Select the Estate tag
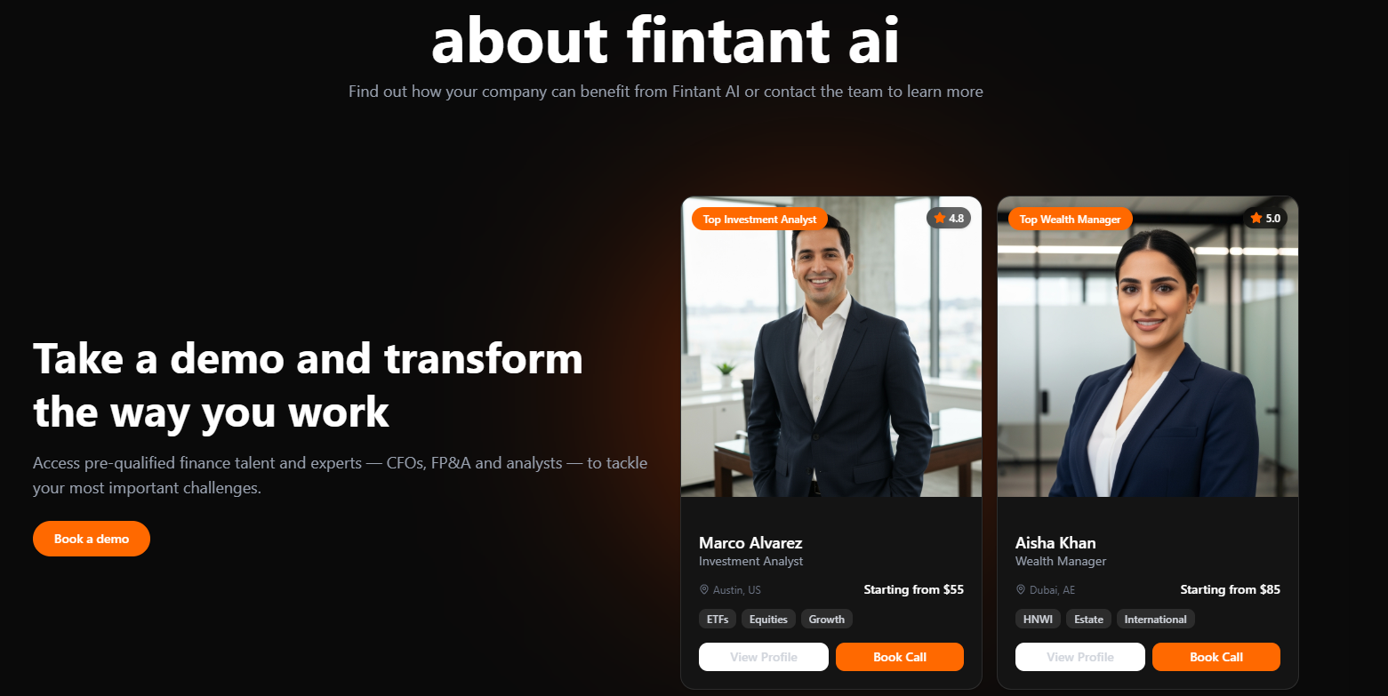This screenshot has width=1388, height=696. 1088,619
